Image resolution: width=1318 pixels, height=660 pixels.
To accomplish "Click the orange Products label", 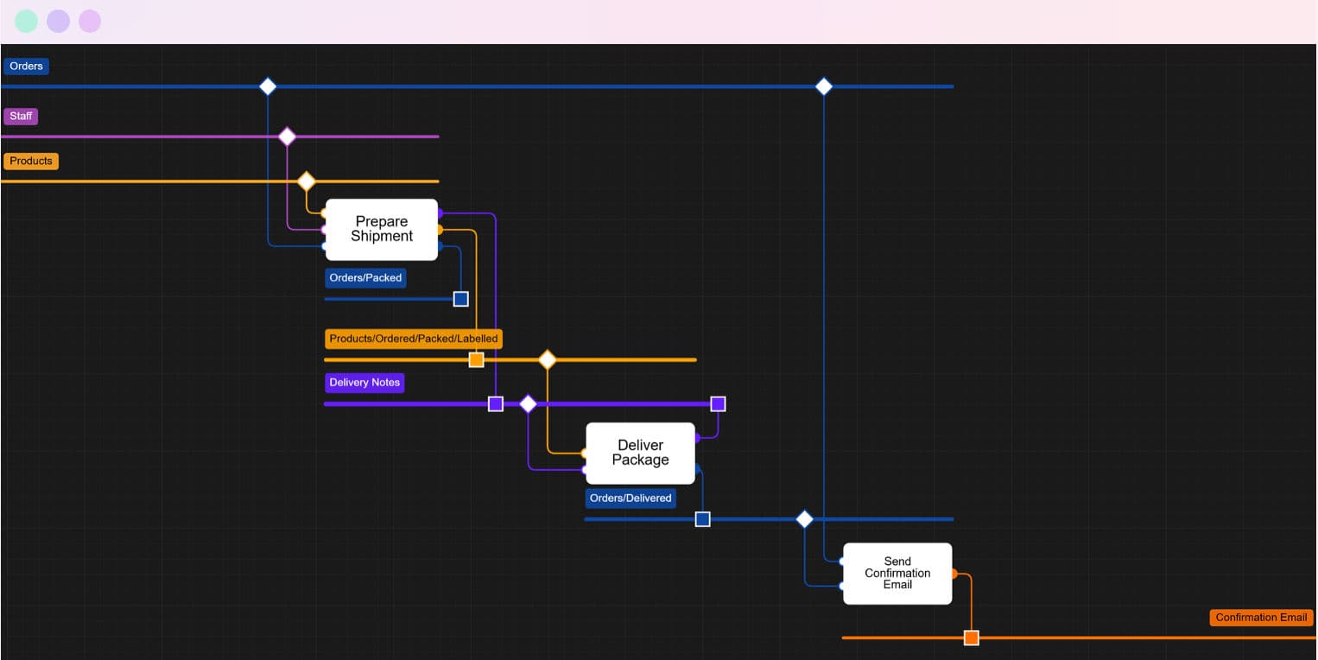I will 31,162.
